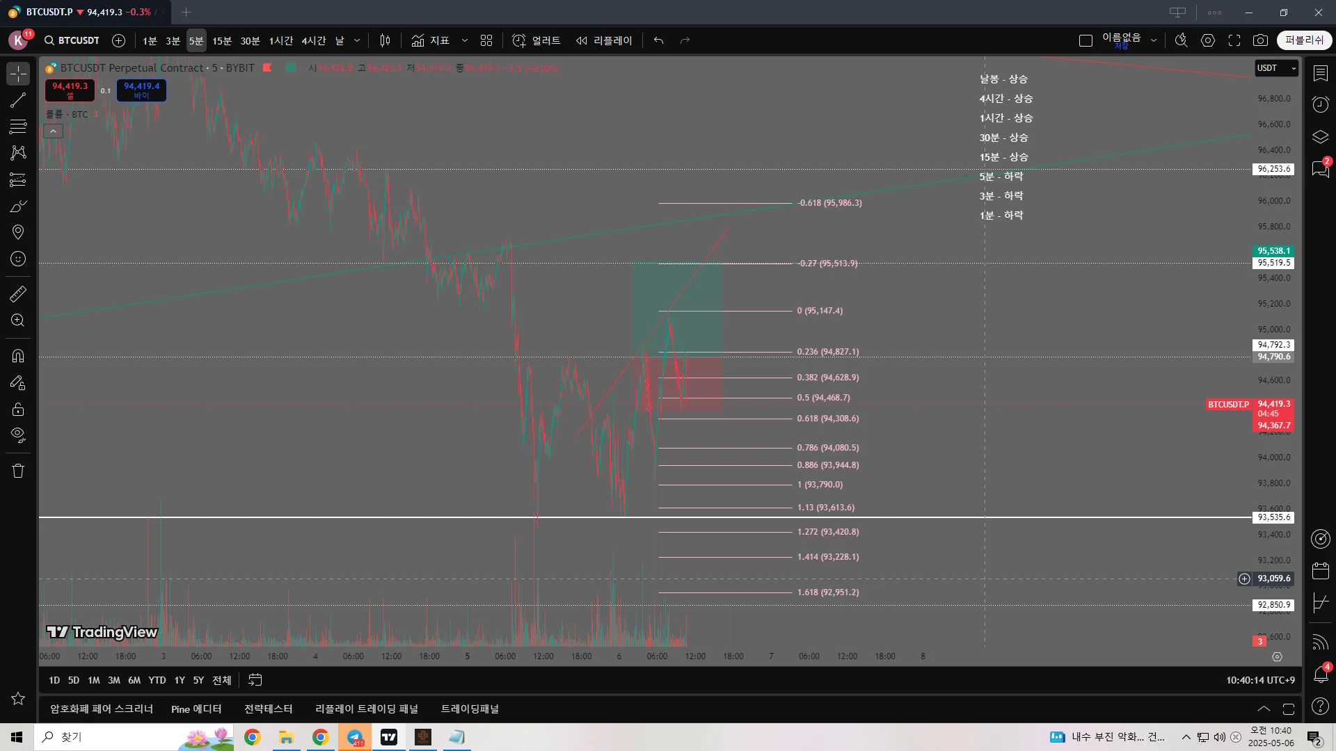Image resolution: width=1336 pixels, height=751 pixels.
Task: Take a chart snapshot with camera icon
Action: click(x=1260, y=40)
